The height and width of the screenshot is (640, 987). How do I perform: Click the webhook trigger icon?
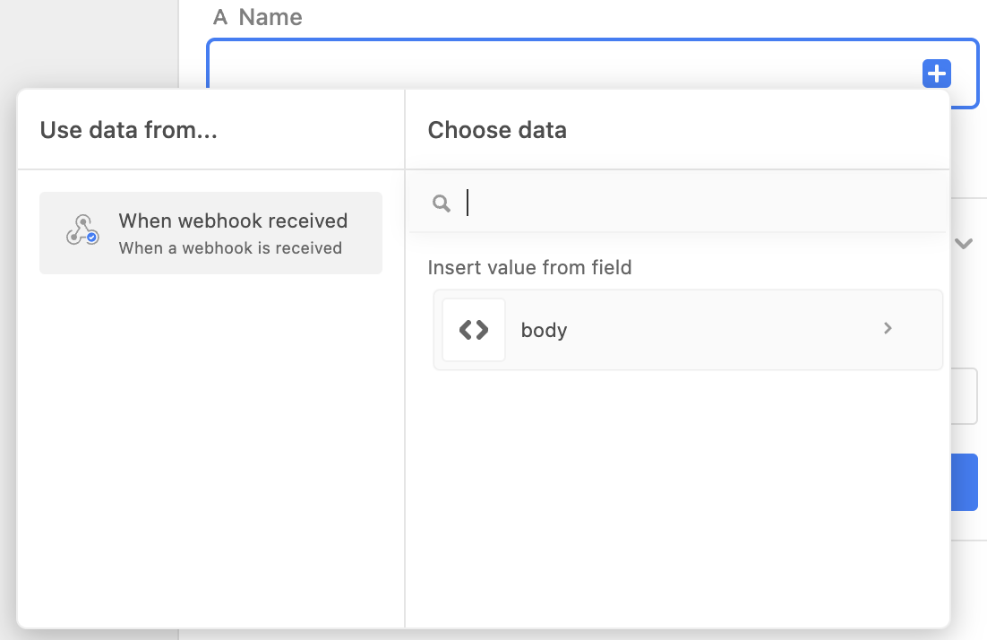point(82,230)
